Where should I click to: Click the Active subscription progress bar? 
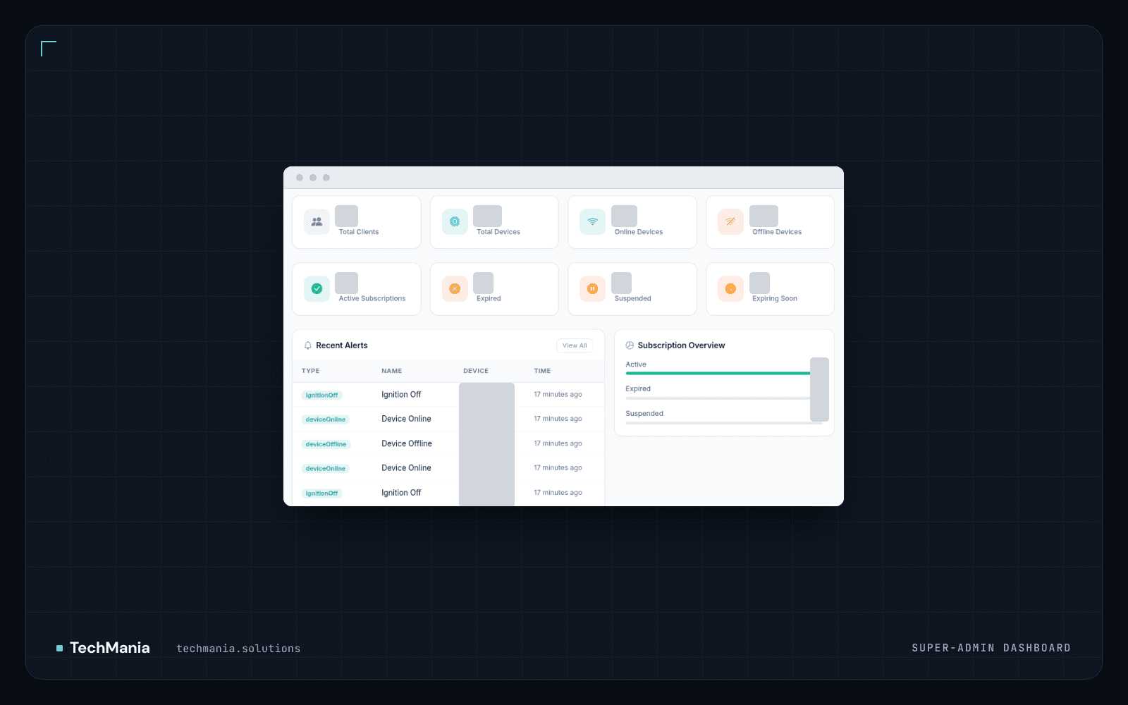coord(718,374)
